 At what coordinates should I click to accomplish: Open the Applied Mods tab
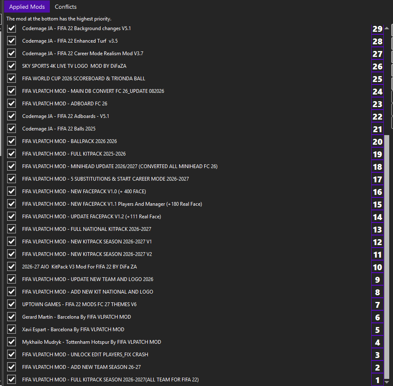point(27,7)
